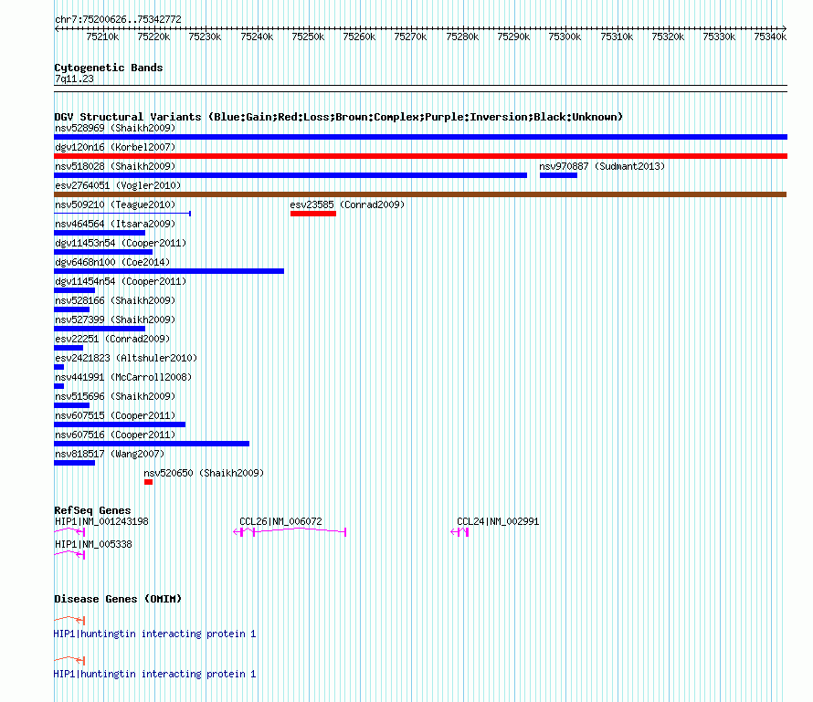Click the esv23585 (Conrad2009) red loss bar
Screen dimensions: 813x702
313,214
